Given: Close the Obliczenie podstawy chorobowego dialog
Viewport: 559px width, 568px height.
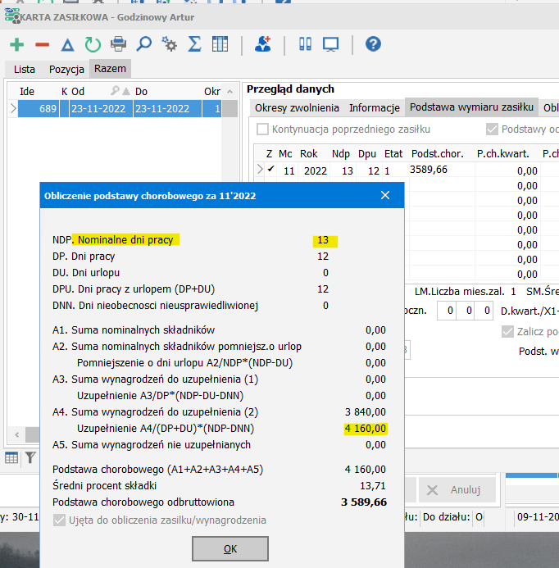Looking at the screenshot, I should coord(385,196).
